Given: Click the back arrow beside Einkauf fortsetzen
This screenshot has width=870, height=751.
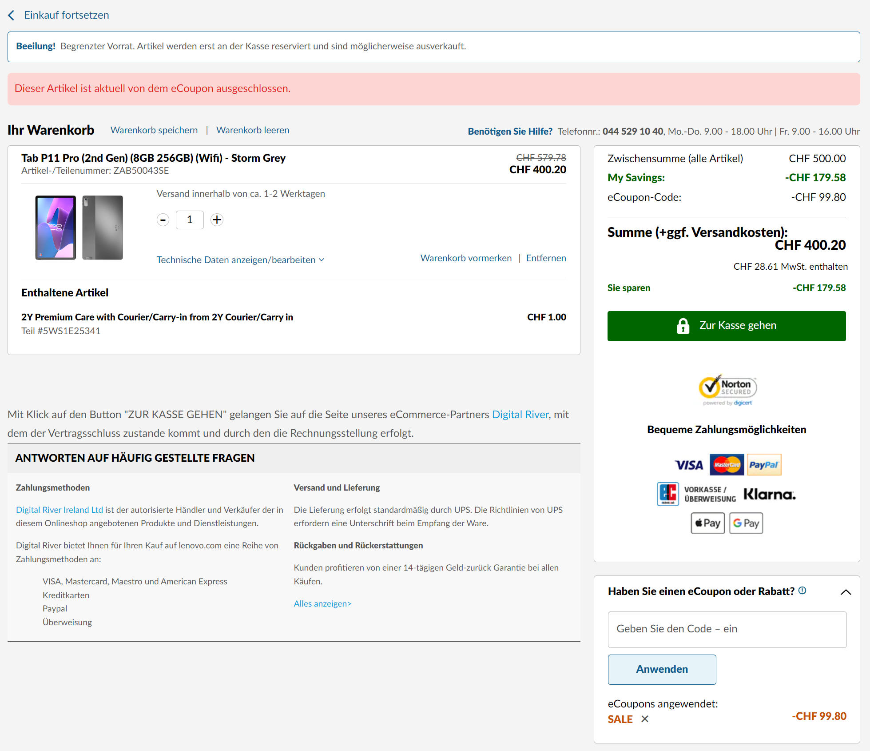Looking at the screenshot, I should pos(12,15).
